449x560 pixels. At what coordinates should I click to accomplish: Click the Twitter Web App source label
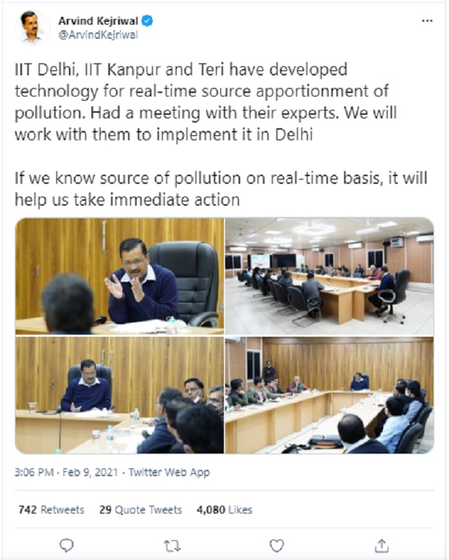[x=169, y=472]
